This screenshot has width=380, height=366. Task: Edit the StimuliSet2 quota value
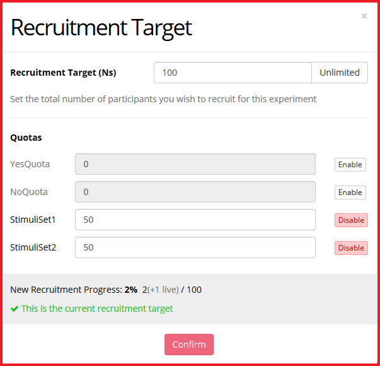(x=195, y=247)
